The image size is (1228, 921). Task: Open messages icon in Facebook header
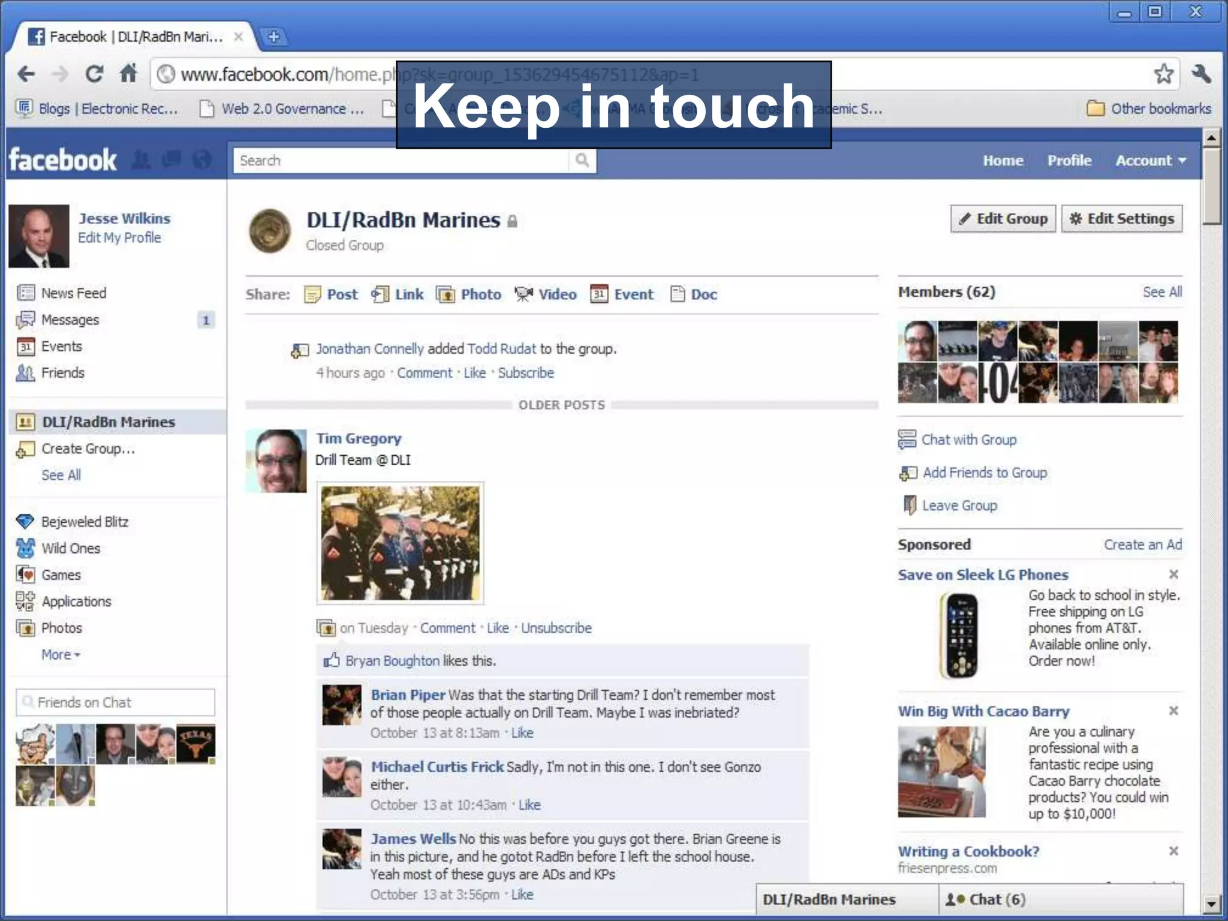(x=171, y=159)
